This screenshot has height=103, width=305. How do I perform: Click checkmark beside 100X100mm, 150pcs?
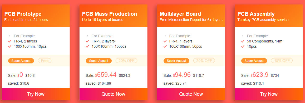[87, 46]
